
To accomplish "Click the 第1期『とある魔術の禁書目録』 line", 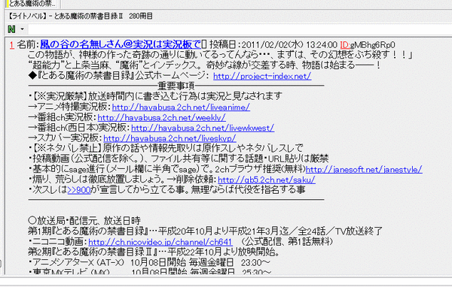I will (205, 231).
